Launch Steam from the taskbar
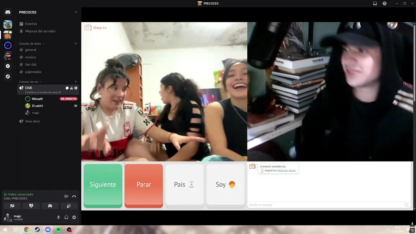Viewport: 416px width, 234px height. pyautogui.click(x=37, y=230)
